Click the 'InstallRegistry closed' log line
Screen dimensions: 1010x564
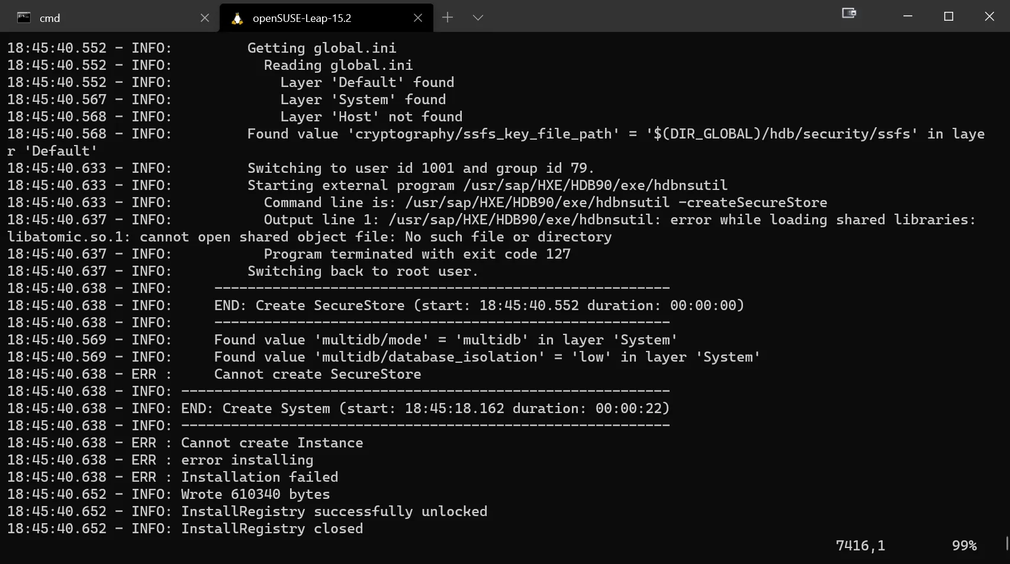point(272,528)
